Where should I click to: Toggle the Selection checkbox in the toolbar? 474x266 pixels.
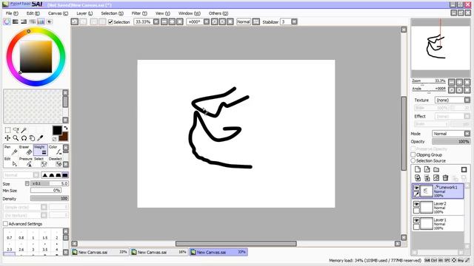click(110, 21)
